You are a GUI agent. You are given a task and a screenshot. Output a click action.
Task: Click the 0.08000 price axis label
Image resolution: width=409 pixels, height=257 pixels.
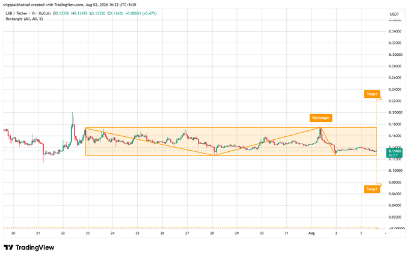(395, 183)
